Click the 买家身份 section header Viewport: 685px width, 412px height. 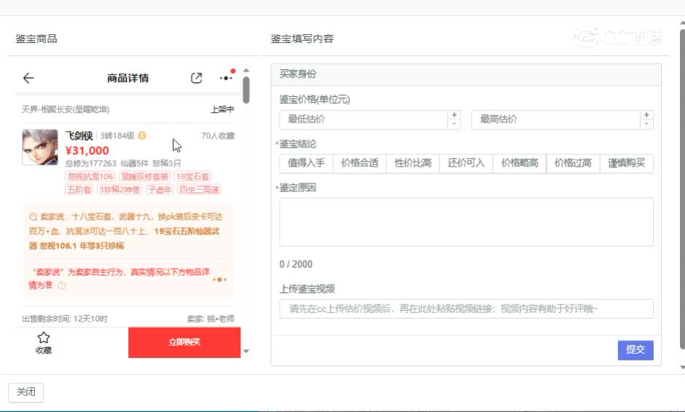pos(466,74)
